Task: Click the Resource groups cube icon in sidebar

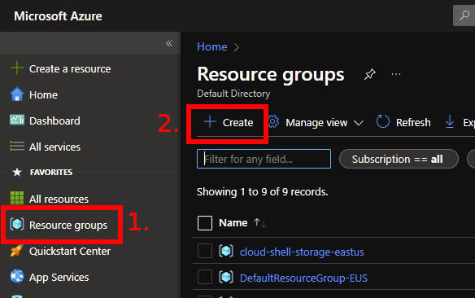Action: click(x=17, y=225)
